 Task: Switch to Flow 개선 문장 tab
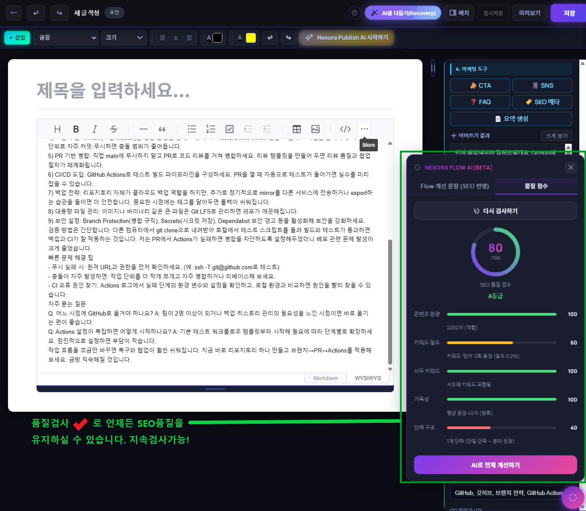(455, 186)
